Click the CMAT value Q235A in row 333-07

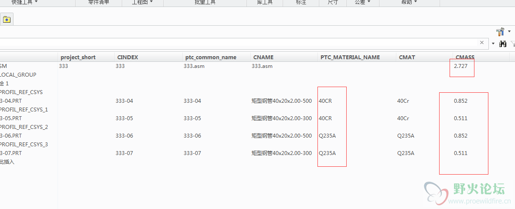[x=406, y=153]
